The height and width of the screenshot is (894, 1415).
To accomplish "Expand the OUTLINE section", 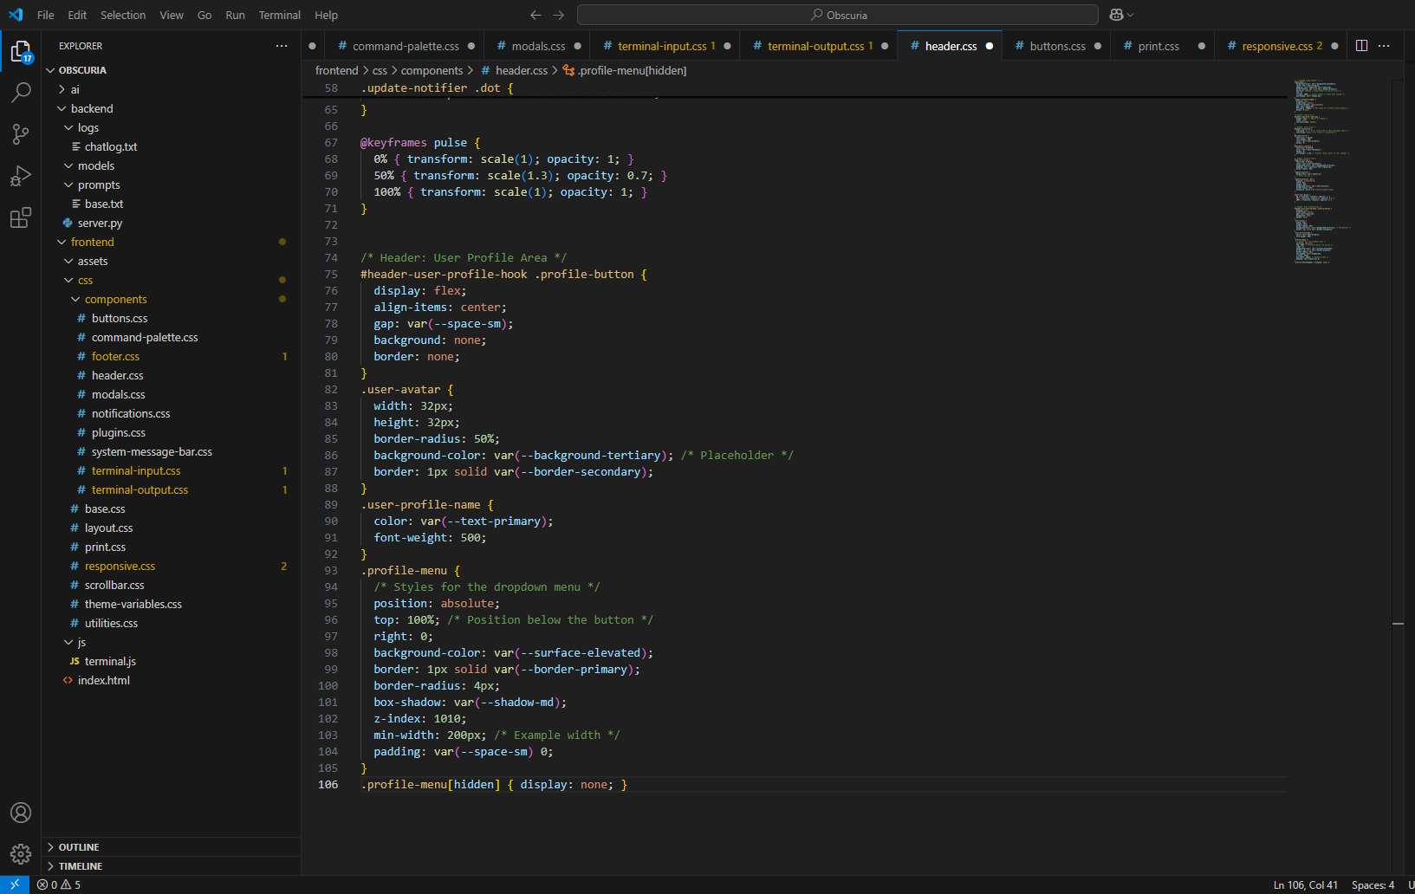I will click(171, 847).
